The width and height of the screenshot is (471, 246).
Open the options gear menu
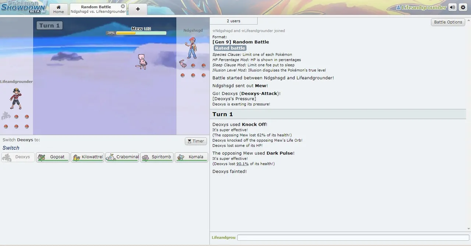(x=463, y=7)
